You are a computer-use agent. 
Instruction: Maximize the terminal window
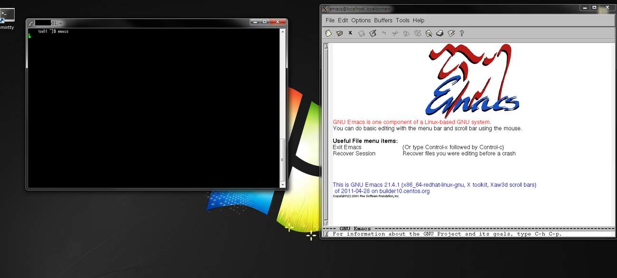pos(265,22)
